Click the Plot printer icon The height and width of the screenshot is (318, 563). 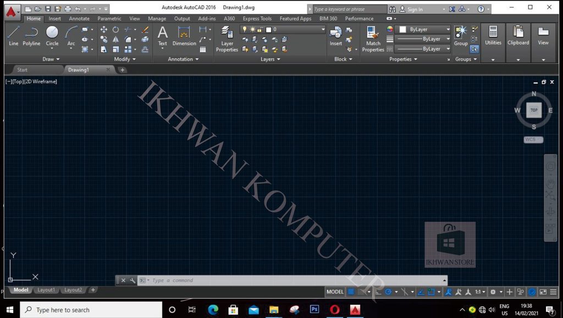pyautogui.click(x=68, y=9)
